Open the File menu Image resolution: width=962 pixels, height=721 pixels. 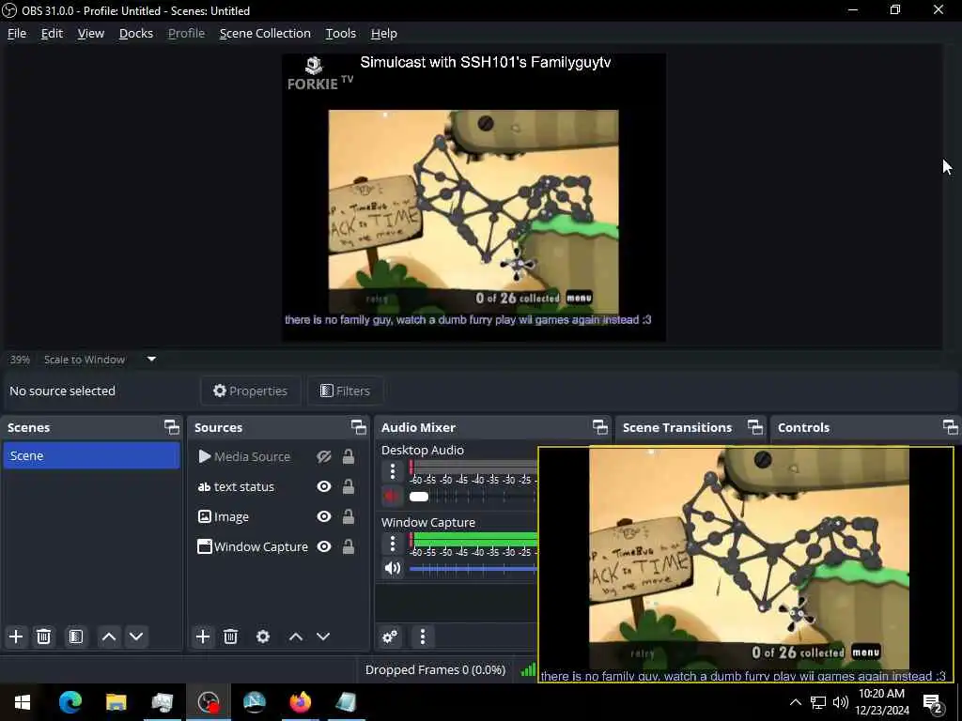[17, 33]
